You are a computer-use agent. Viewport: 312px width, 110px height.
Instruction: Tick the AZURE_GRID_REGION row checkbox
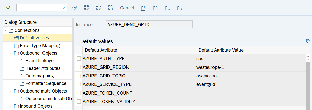pos(79,67)
